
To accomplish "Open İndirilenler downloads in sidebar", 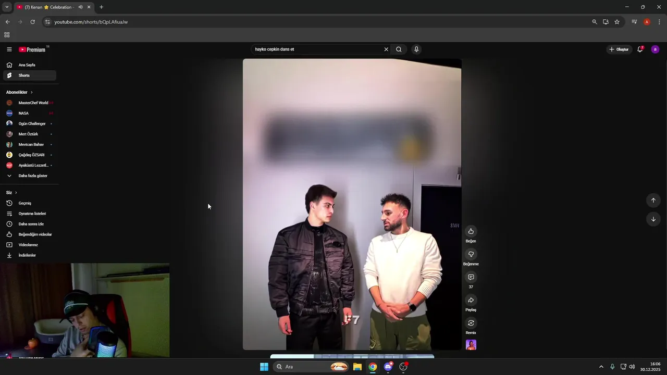I will (x=30, y=255).
